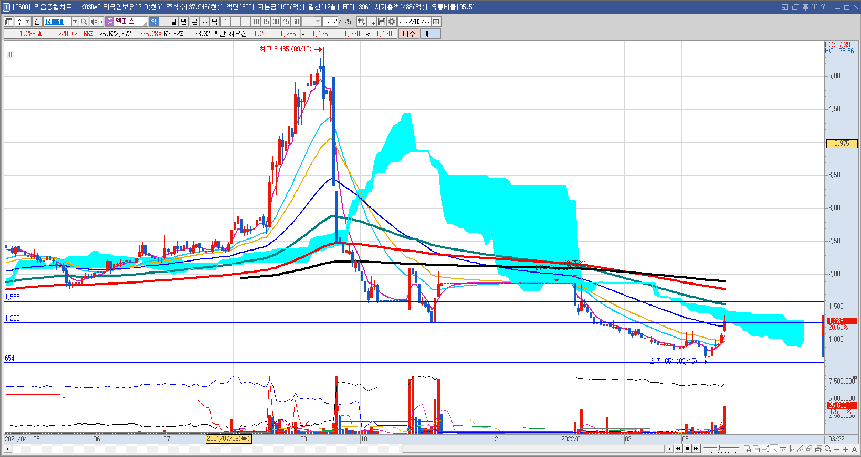
Task: Click the 매수 buy button
Action: pyautogui.click(x=408, y=34)
